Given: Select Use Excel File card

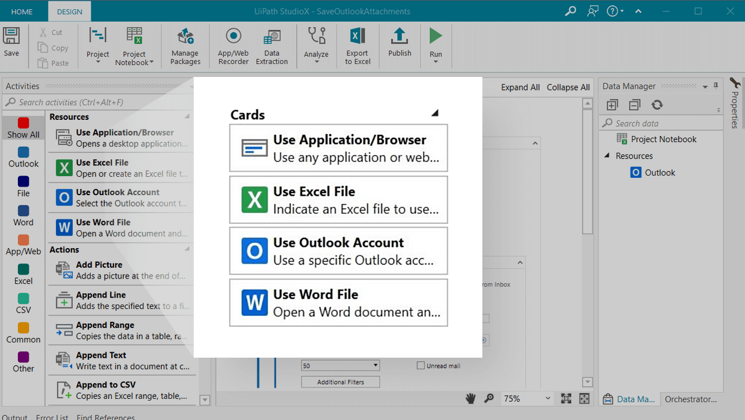Looking at the screenshot, I should click(x=339, y=199).
